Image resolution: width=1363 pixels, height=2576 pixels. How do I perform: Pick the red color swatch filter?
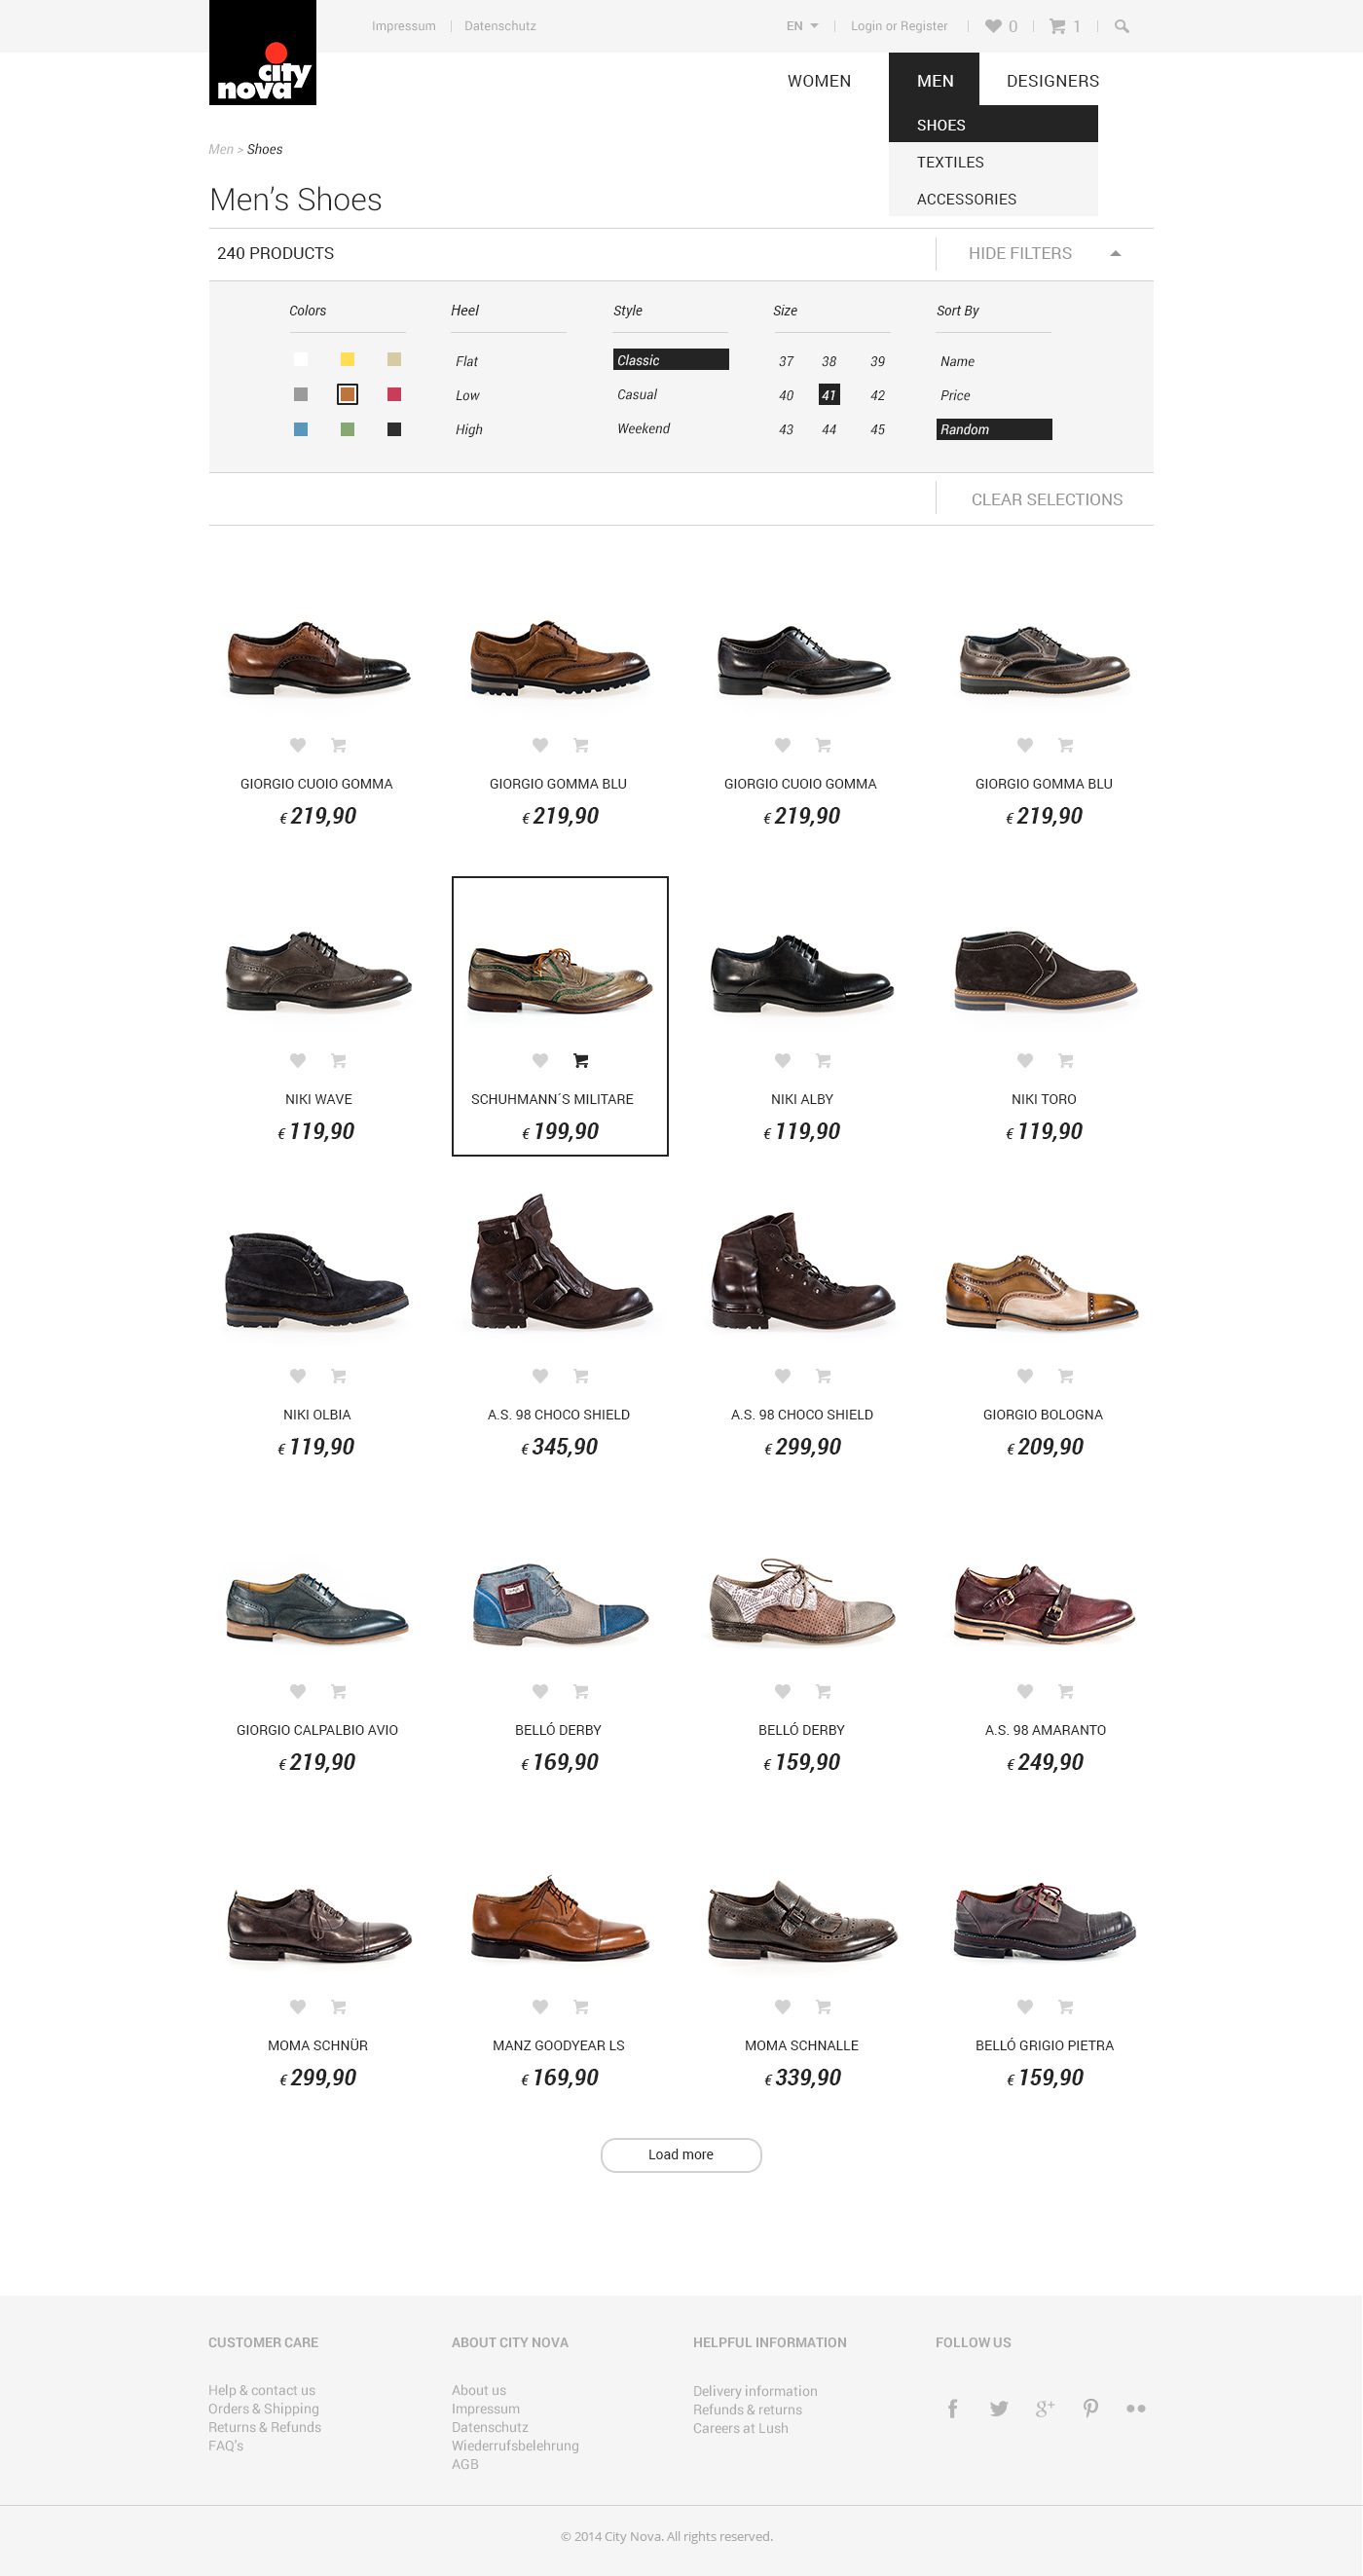[394, 394]
